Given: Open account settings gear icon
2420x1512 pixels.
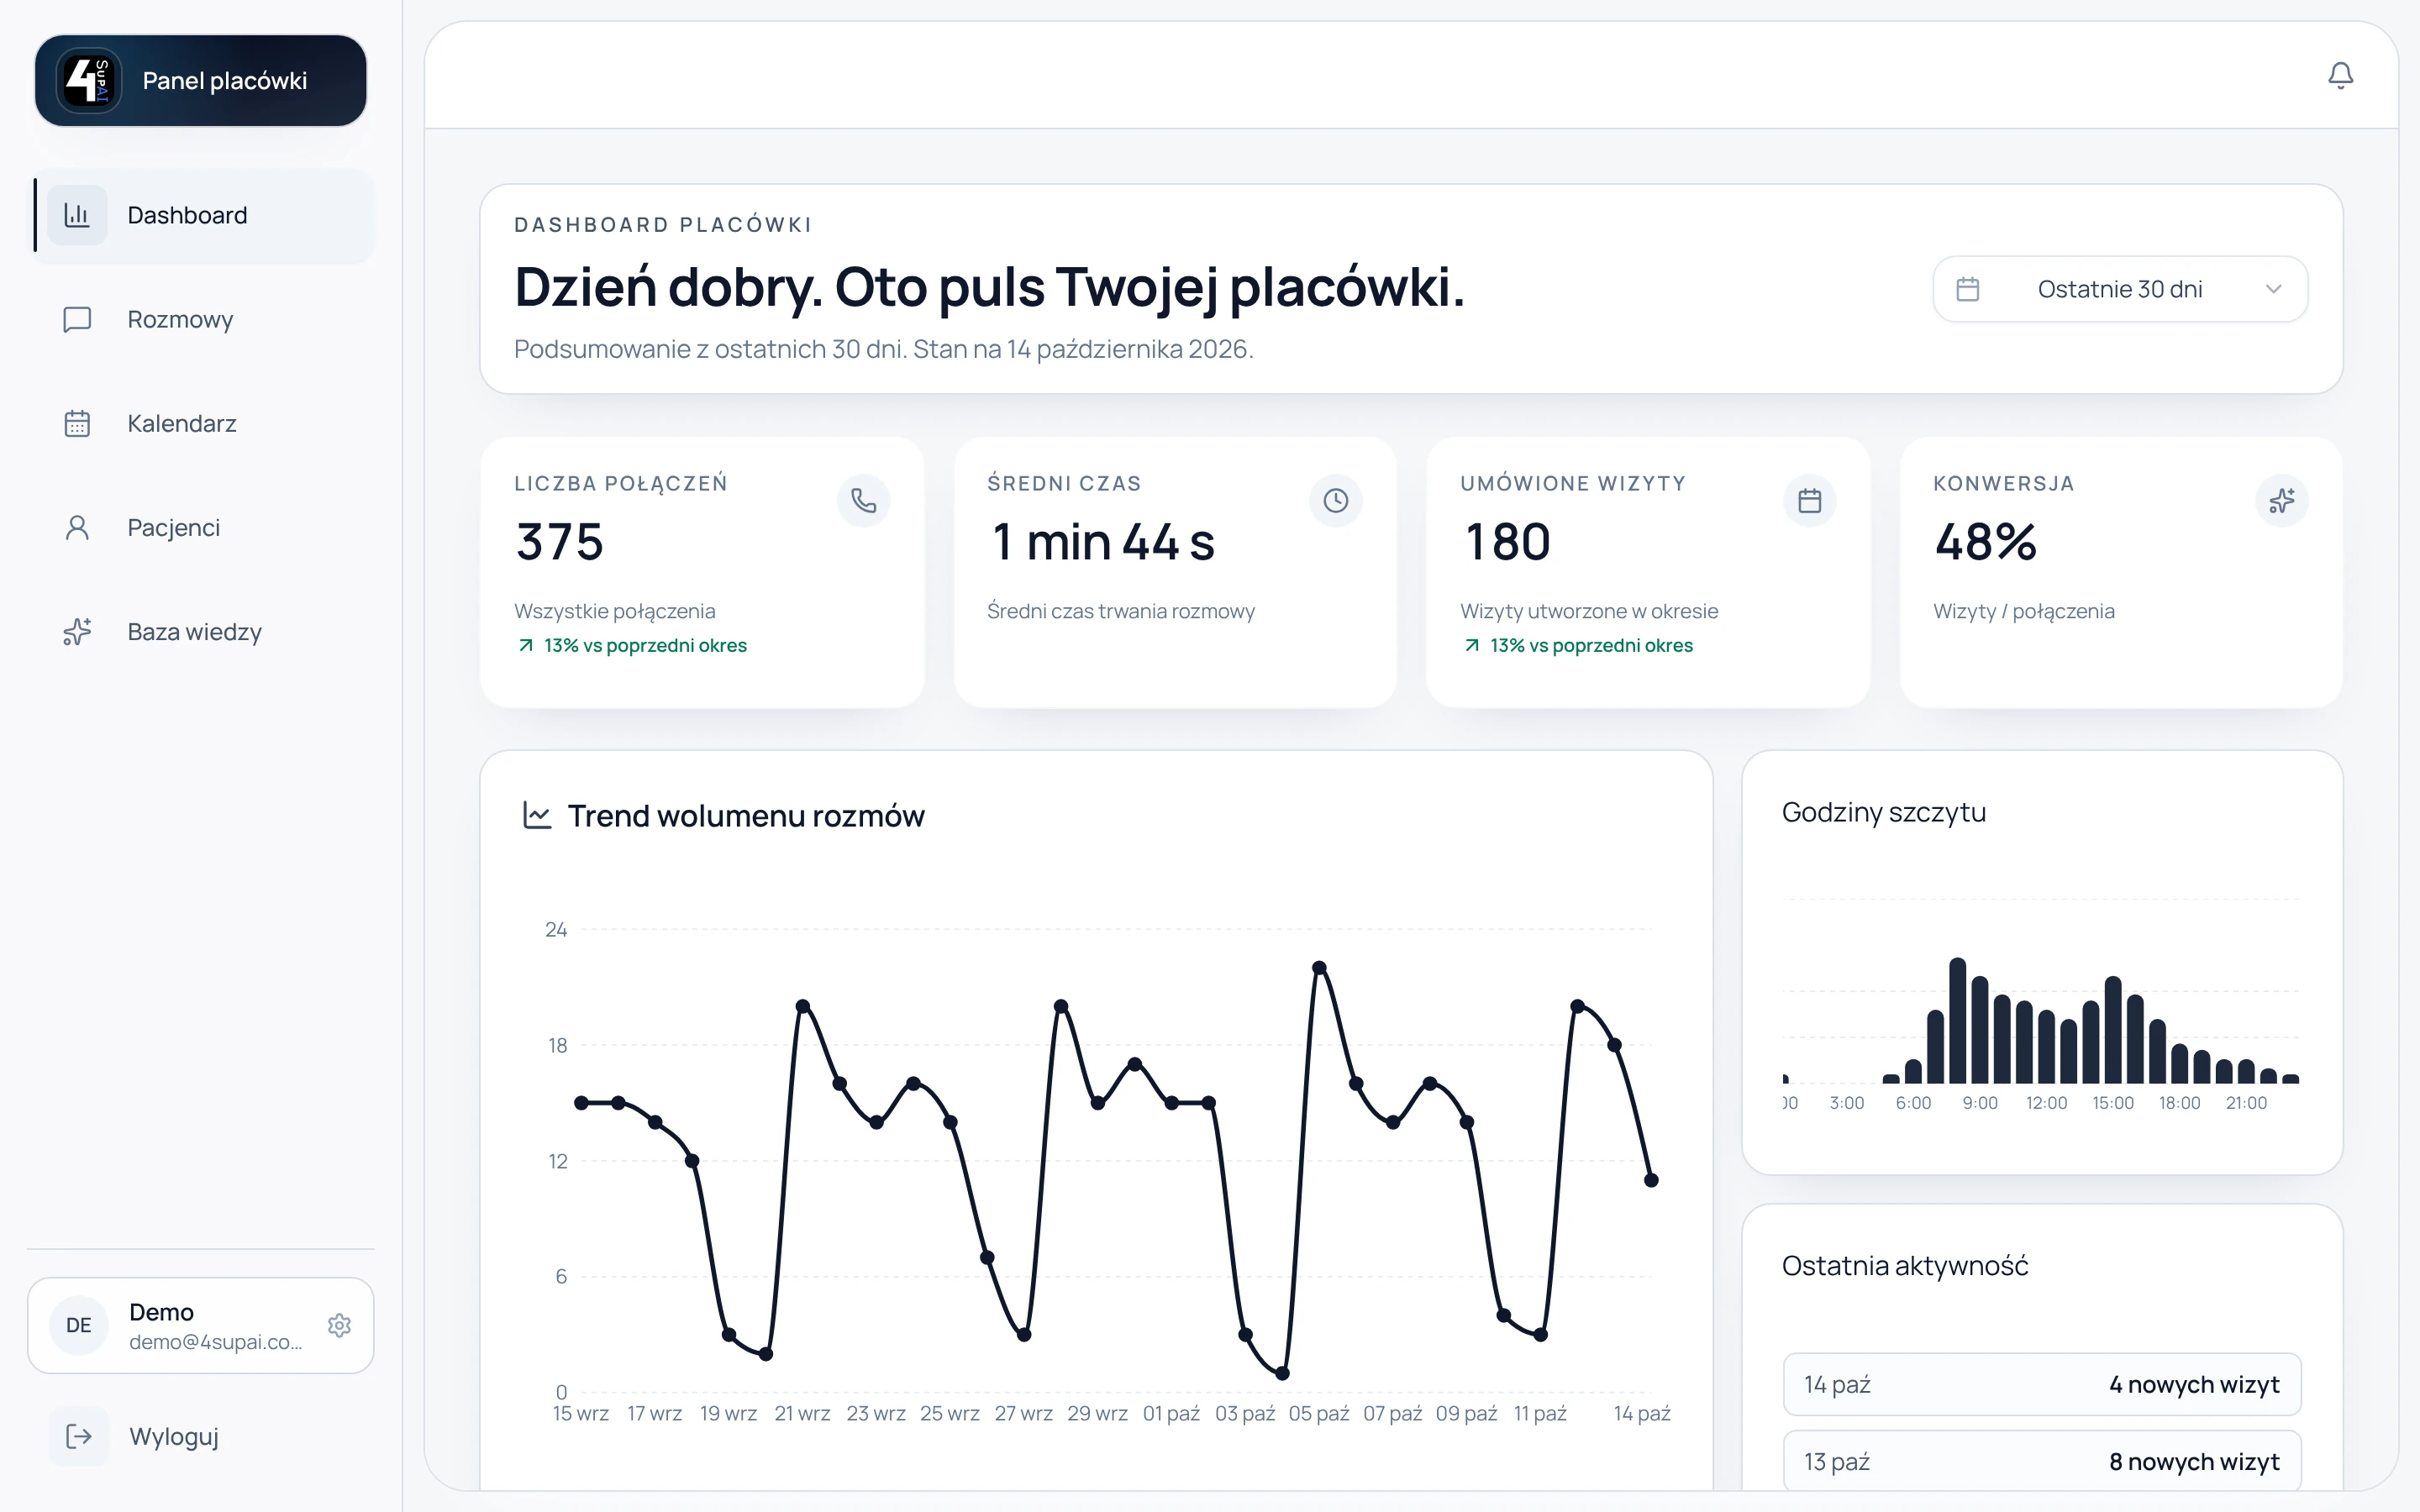Looking at the screenshot, I should 339,1325.
